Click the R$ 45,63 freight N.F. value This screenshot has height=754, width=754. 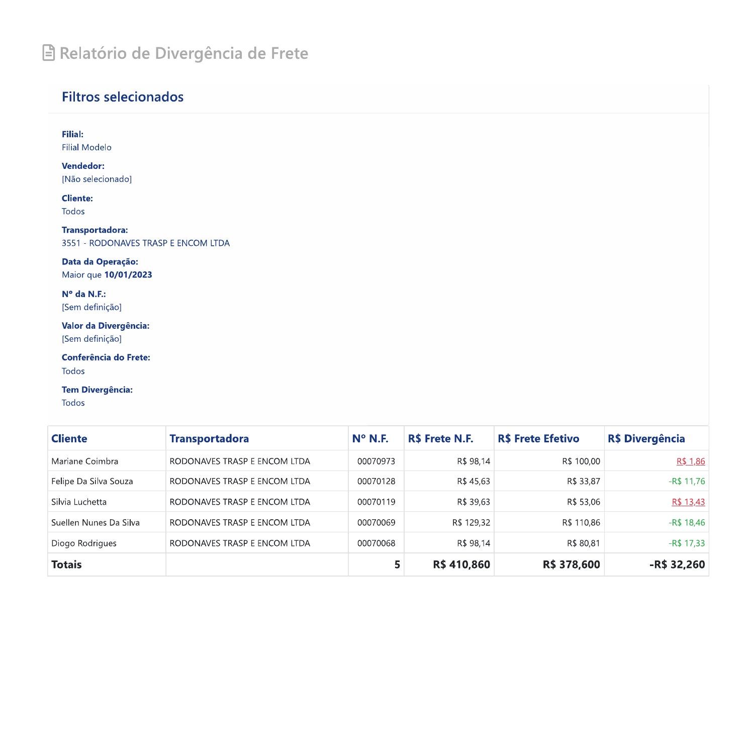[474, 481]
